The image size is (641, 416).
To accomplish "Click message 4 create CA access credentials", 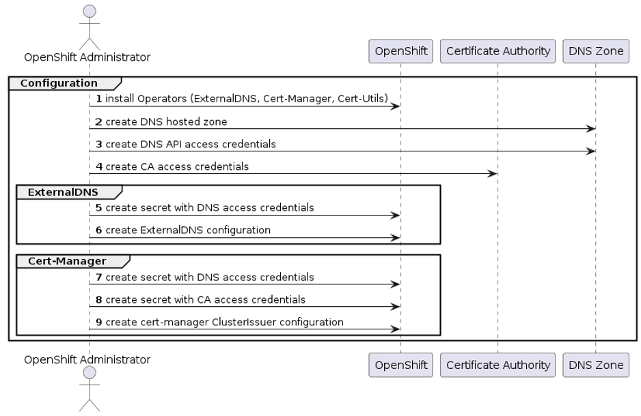I will pyautogui.click(x=172, y=166).
